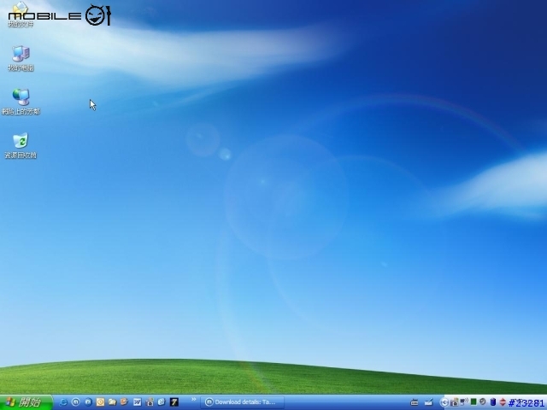
Task: Click the camera tray icon
Action: [x=455, y=402]
